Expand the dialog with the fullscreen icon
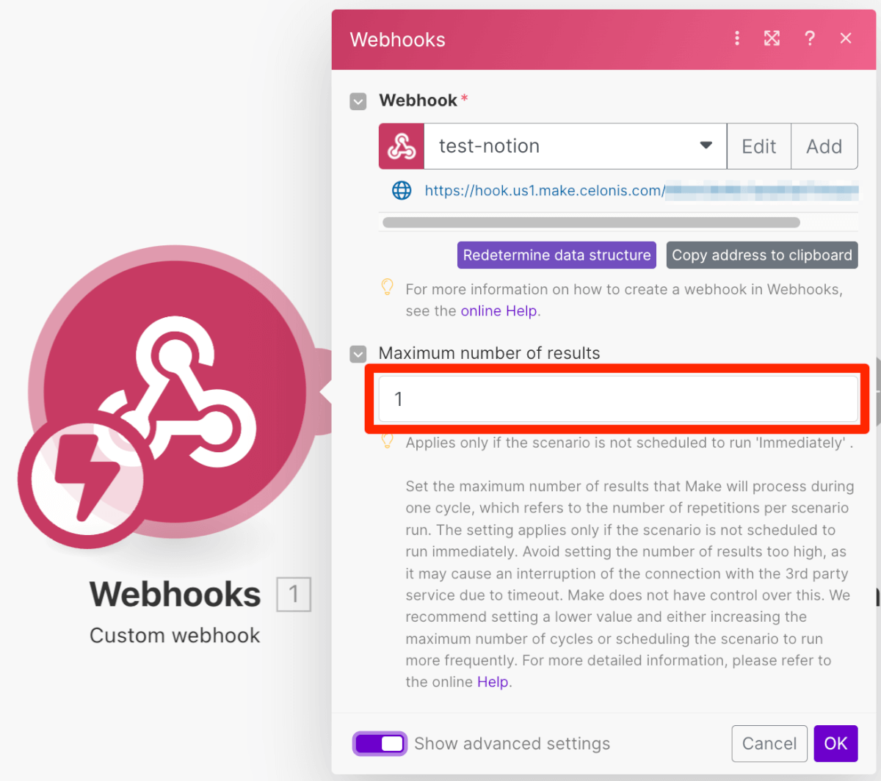This screenshot has width=881, height=781. click(x=772, y=38)
